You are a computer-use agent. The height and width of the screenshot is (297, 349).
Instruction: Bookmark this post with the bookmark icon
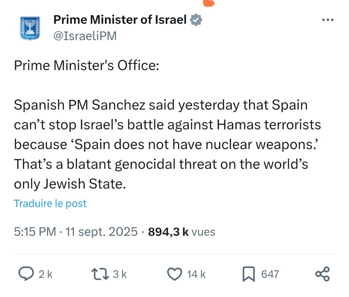pyautogui.click(x=249, y=274)
